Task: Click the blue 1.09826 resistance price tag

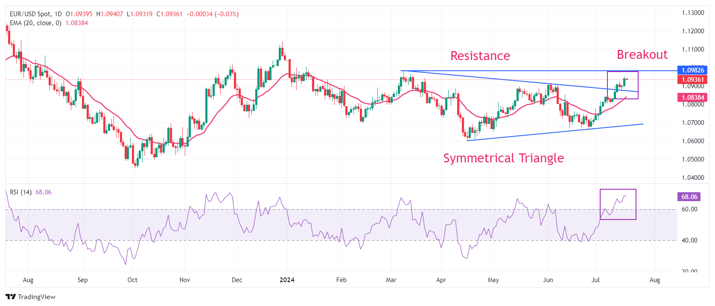Action: 692,70
